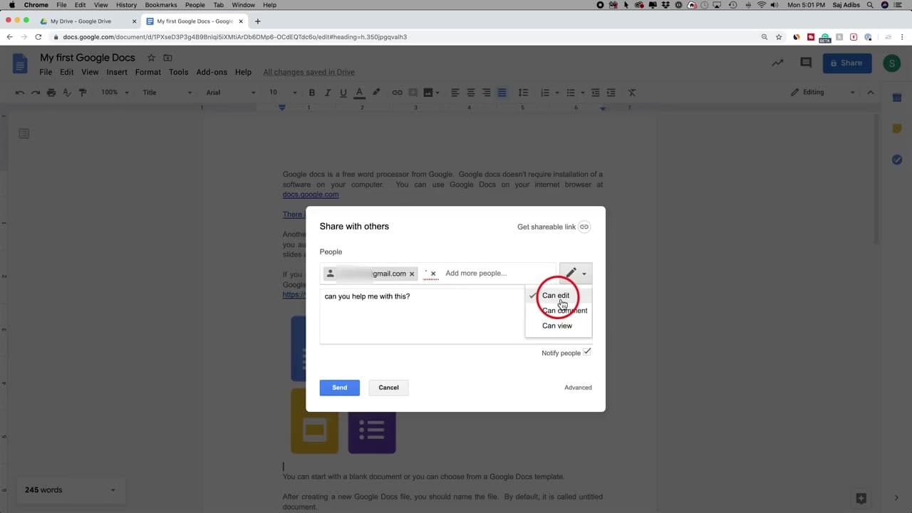Toggle the Notify people checkbox
The height and width of the screenshot is (513, 912).
[x=587, y=352]
